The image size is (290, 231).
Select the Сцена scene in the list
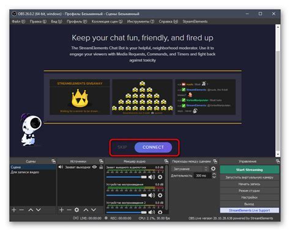(33, 167)
